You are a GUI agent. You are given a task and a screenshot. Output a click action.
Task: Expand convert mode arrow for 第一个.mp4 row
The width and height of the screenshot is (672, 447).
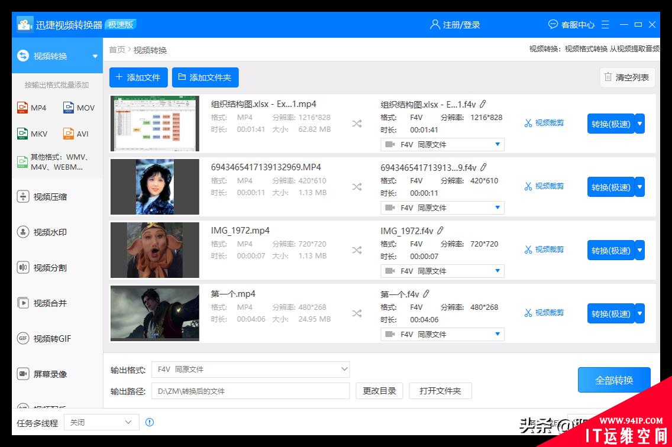click(x=640, y=314)
